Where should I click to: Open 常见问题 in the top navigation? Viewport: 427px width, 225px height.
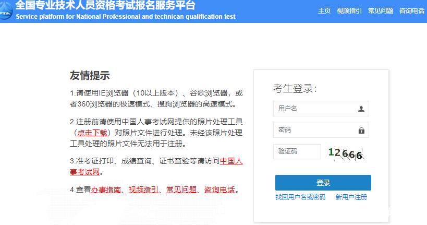coord(381,11)
